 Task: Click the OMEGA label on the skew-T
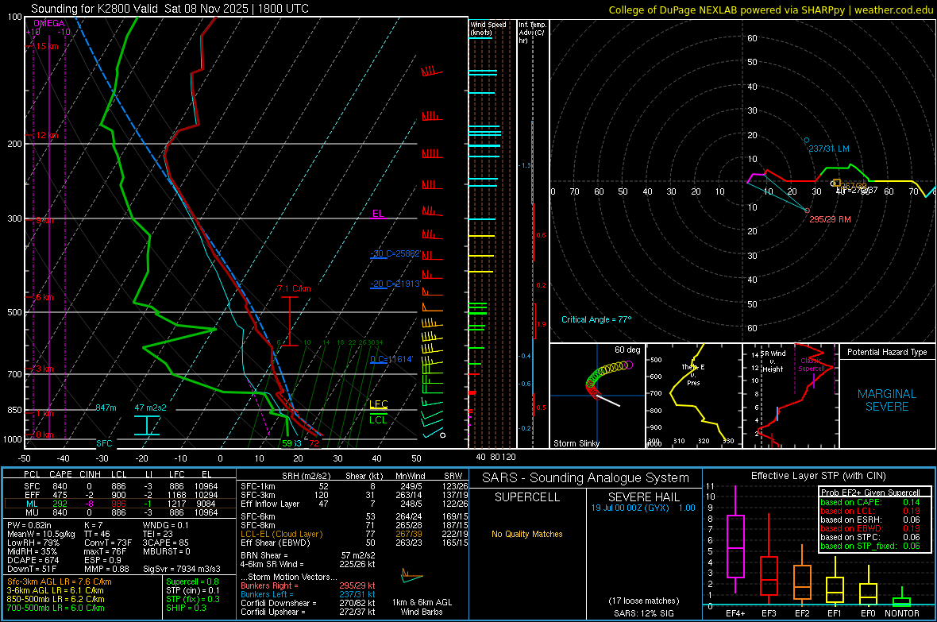48,23
